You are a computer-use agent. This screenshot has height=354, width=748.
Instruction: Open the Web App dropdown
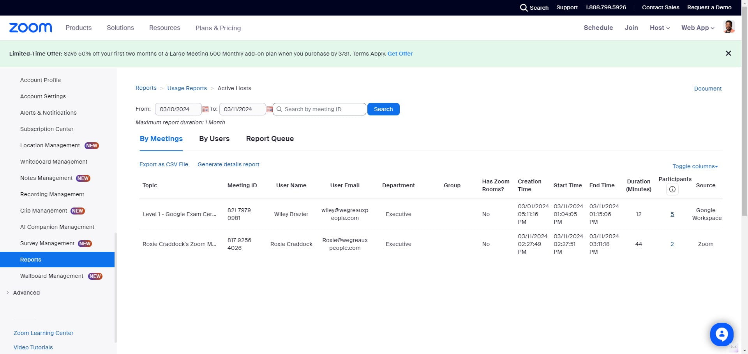point(697,28)
